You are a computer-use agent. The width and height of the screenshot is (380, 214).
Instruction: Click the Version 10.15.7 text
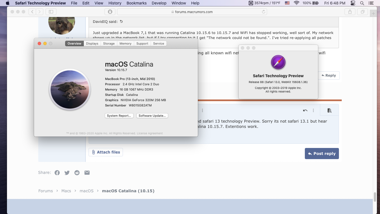pos(116,70)
